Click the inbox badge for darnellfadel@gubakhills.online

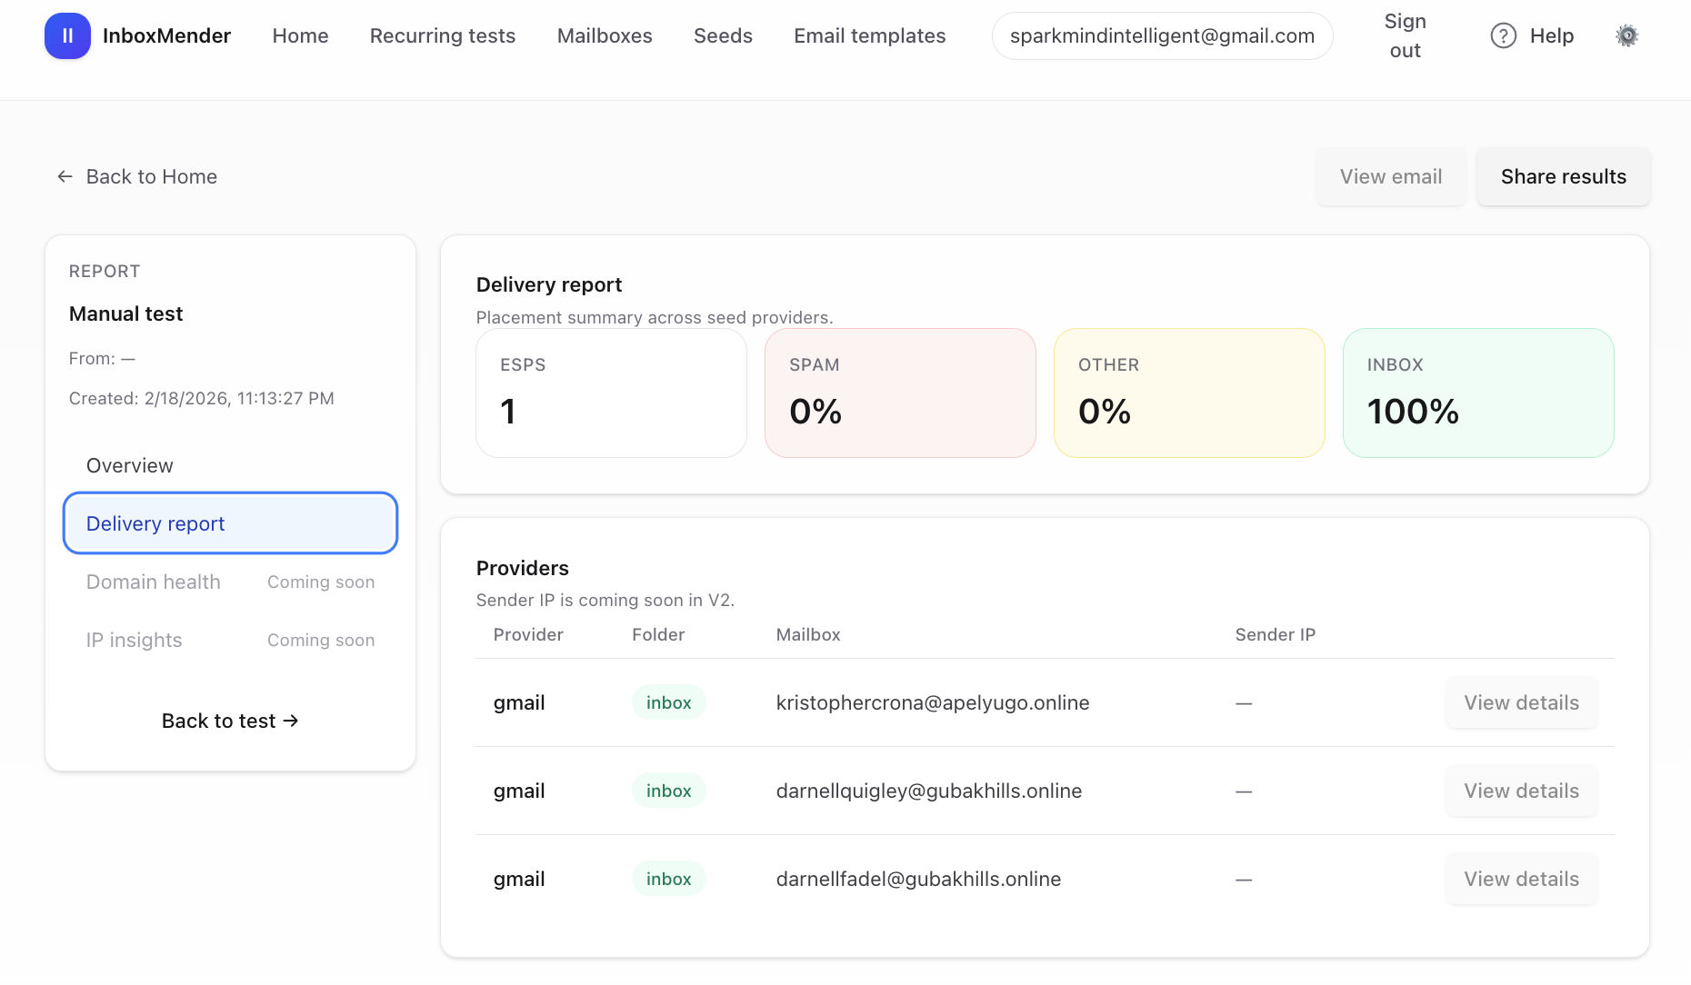668,879
